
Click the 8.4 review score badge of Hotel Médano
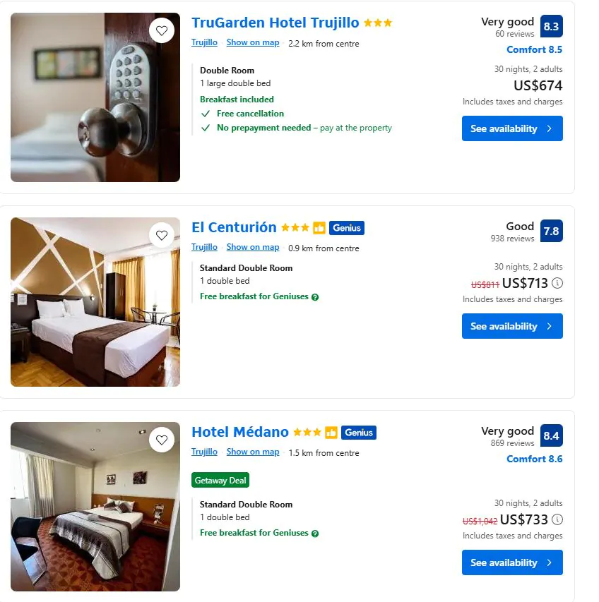552,435
